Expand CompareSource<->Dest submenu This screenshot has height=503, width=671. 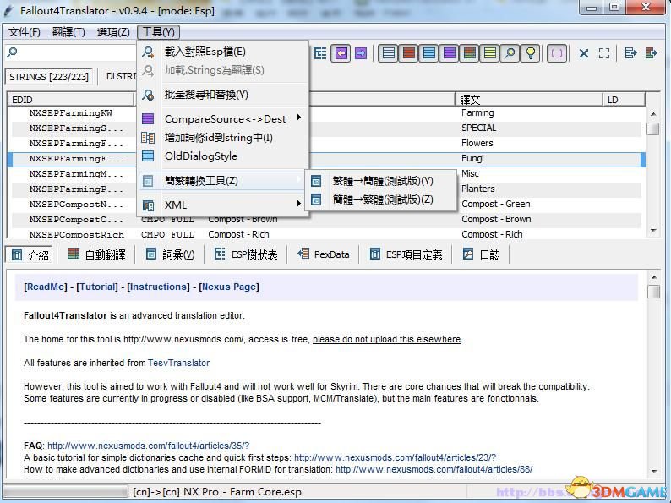click(x=223, y=119)
